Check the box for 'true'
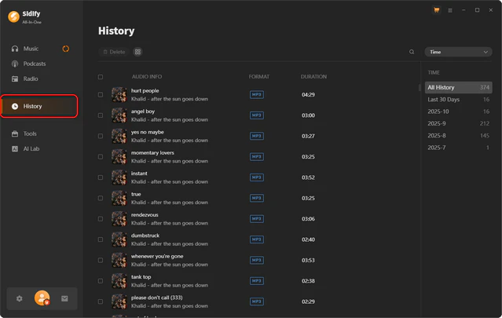 pyautogui.click(x=101, y=198)
